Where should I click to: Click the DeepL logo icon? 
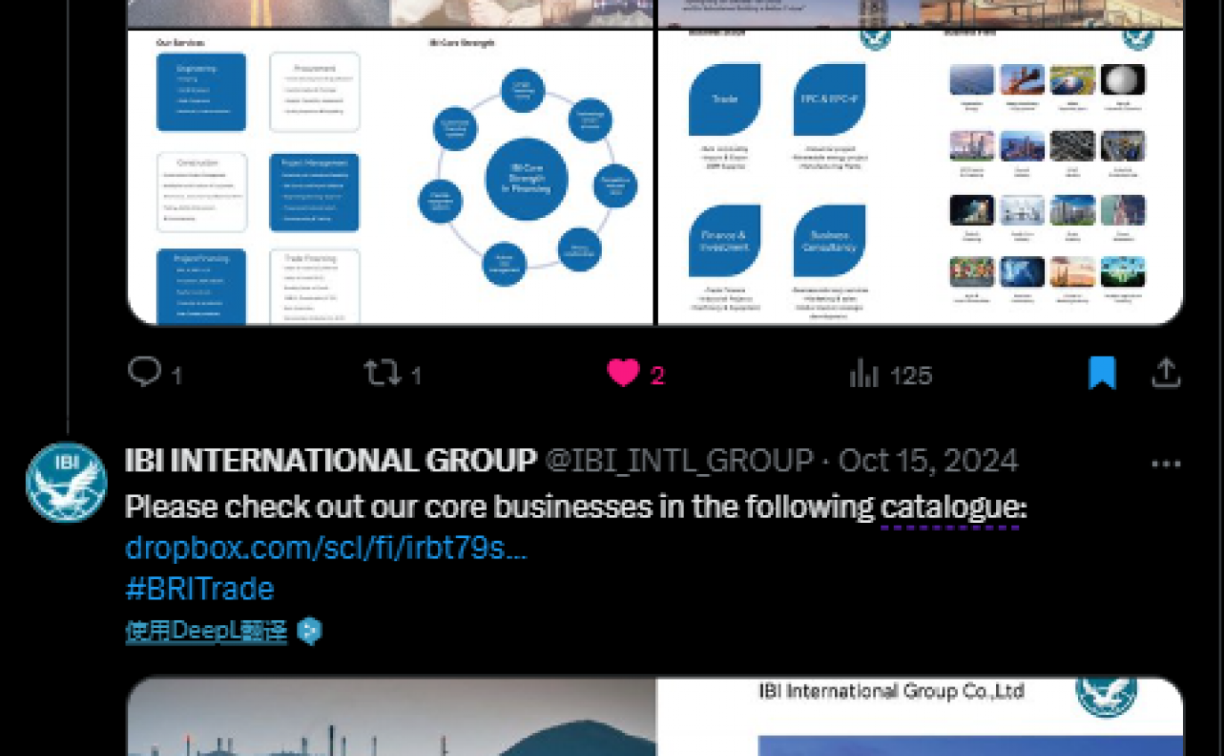309,631
